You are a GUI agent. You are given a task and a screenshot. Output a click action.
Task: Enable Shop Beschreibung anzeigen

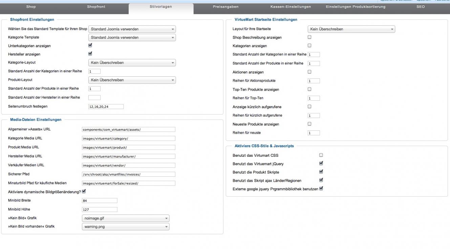(x=309, y=37)
